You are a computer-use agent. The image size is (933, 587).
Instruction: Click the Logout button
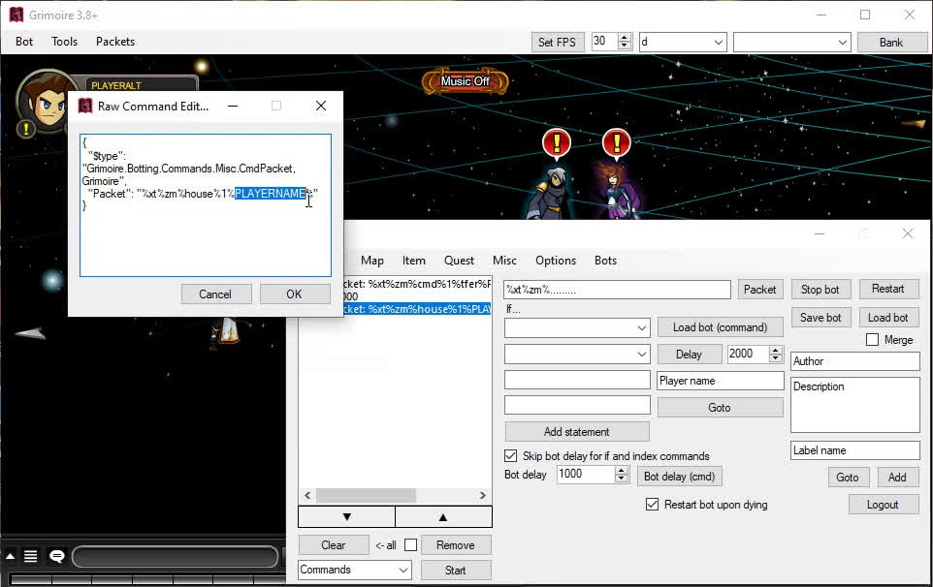tap(883, 505)
